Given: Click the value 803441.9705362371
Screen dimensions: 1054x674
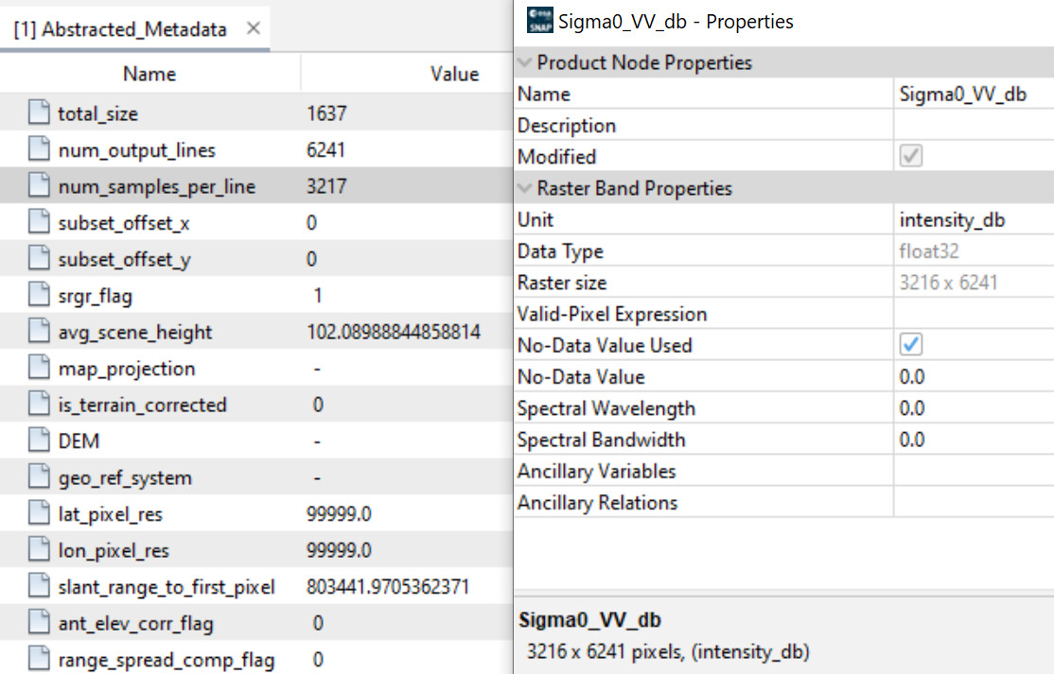Looking at the screenshot, I should 388,587.
